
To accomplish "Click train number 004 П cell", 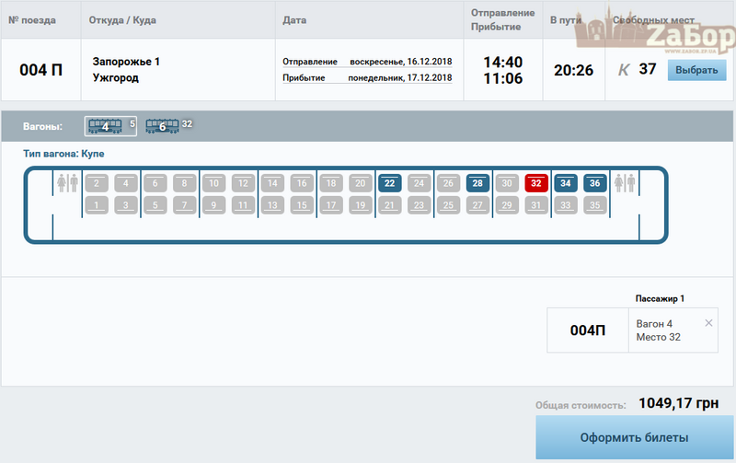I will (x=41, y=70).
